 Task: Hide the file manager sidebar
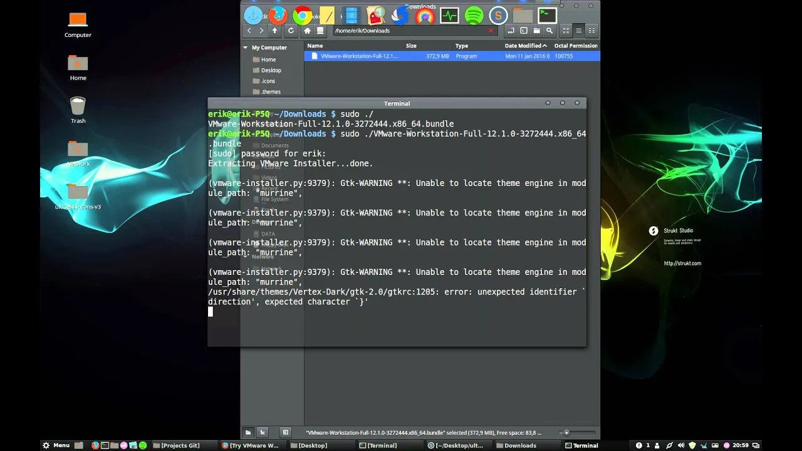coord(286,432)
